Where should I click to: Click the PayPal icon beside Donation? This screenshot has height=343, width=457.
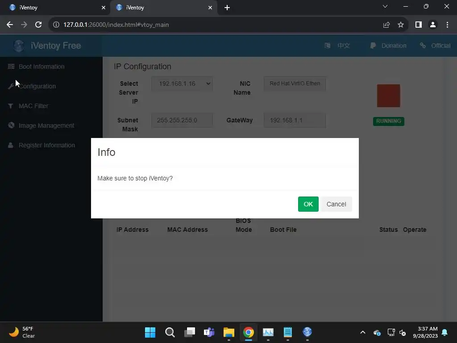pos(373,46)
